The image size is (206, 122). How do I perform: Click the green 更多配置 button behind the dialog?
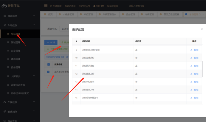[64, 42]
